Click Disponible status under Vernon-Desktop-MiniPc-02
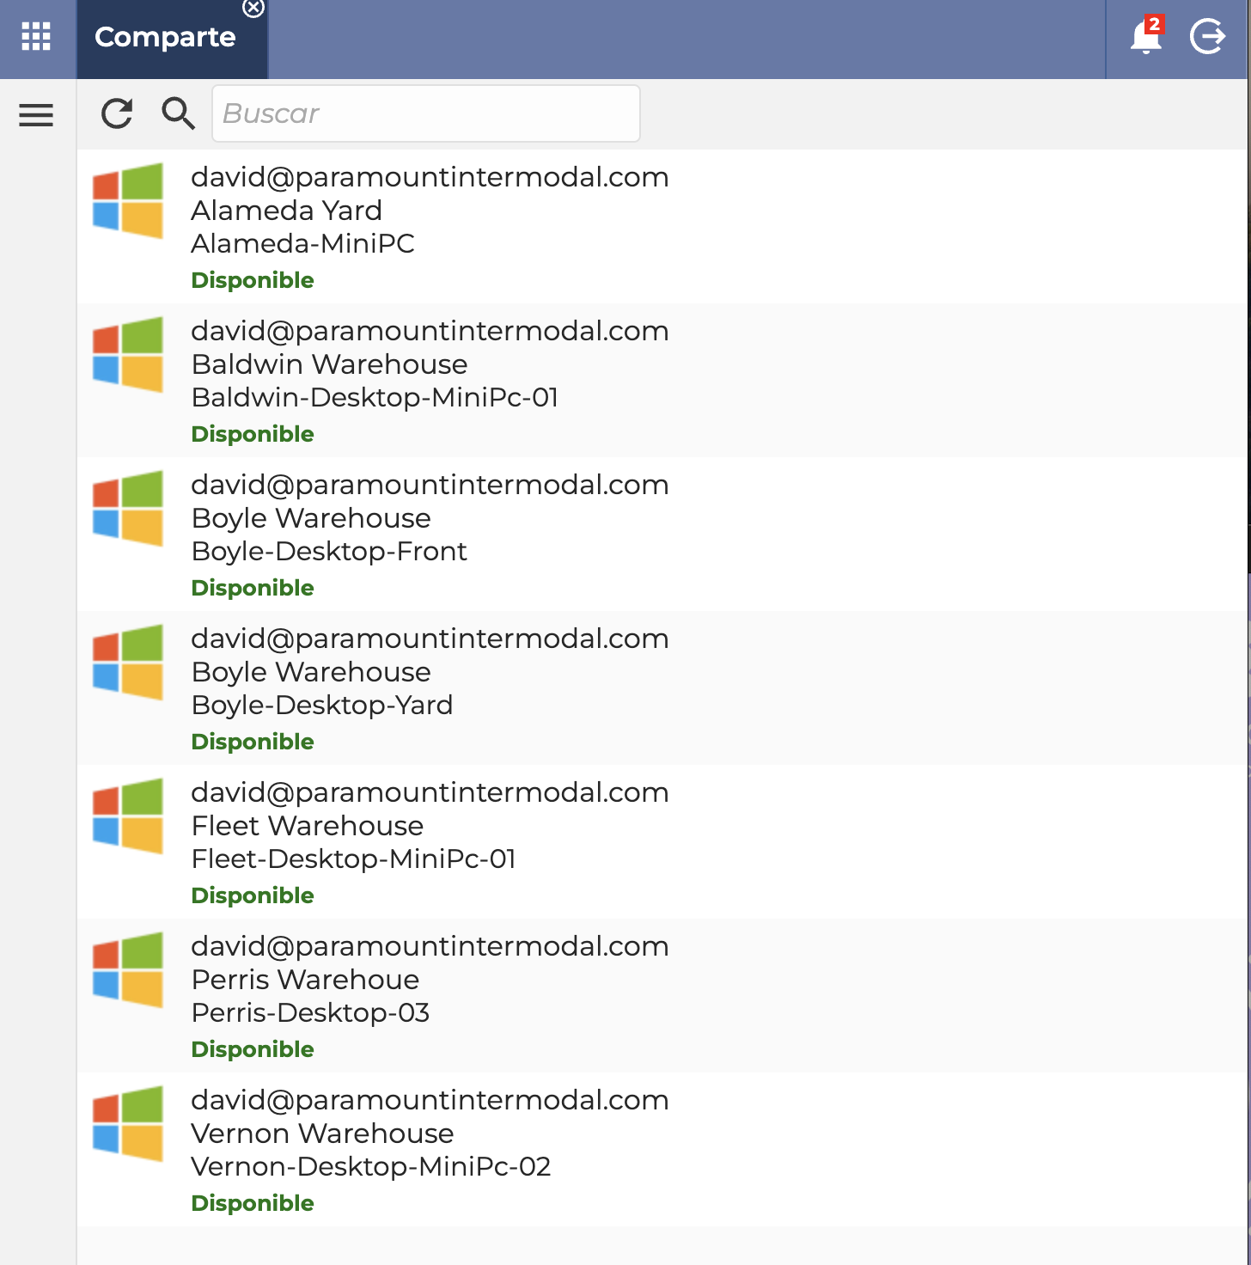The height and width of the screenshot is (1265, 1251). click(x=253, y=1203)
